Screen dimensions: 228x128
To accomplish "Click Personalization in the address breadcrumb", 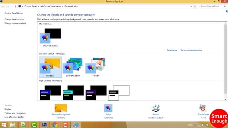I will click(x=71, y=6).
